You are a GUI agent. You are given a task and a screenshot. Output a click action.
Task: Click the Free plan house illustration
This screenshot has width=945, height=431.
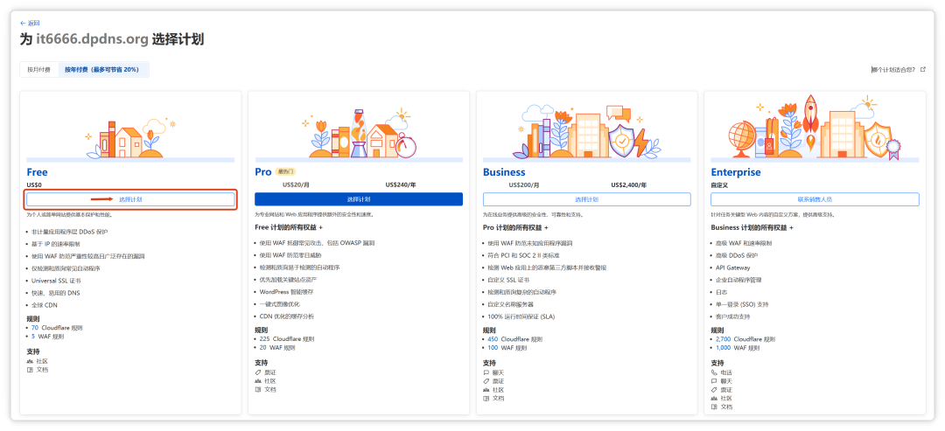point(129,138)
